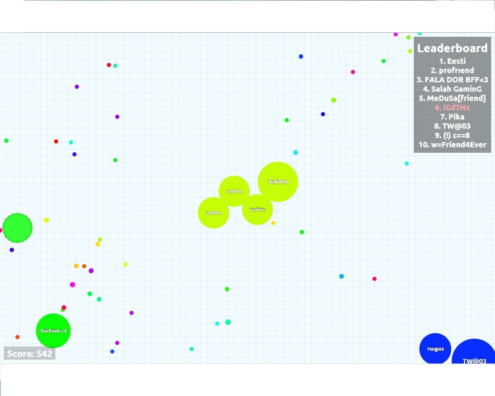Screen dimensions: 495x396
Task: Click the spiky green virus
Action: tap(17, 228)
